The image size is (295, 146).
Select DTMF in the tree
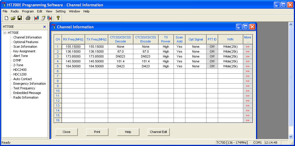pos(17,60)
